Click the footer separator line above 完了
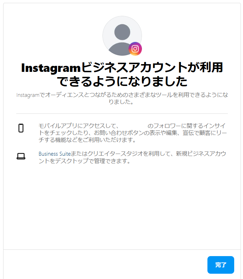The image size is (243, 279). (122, 249)
